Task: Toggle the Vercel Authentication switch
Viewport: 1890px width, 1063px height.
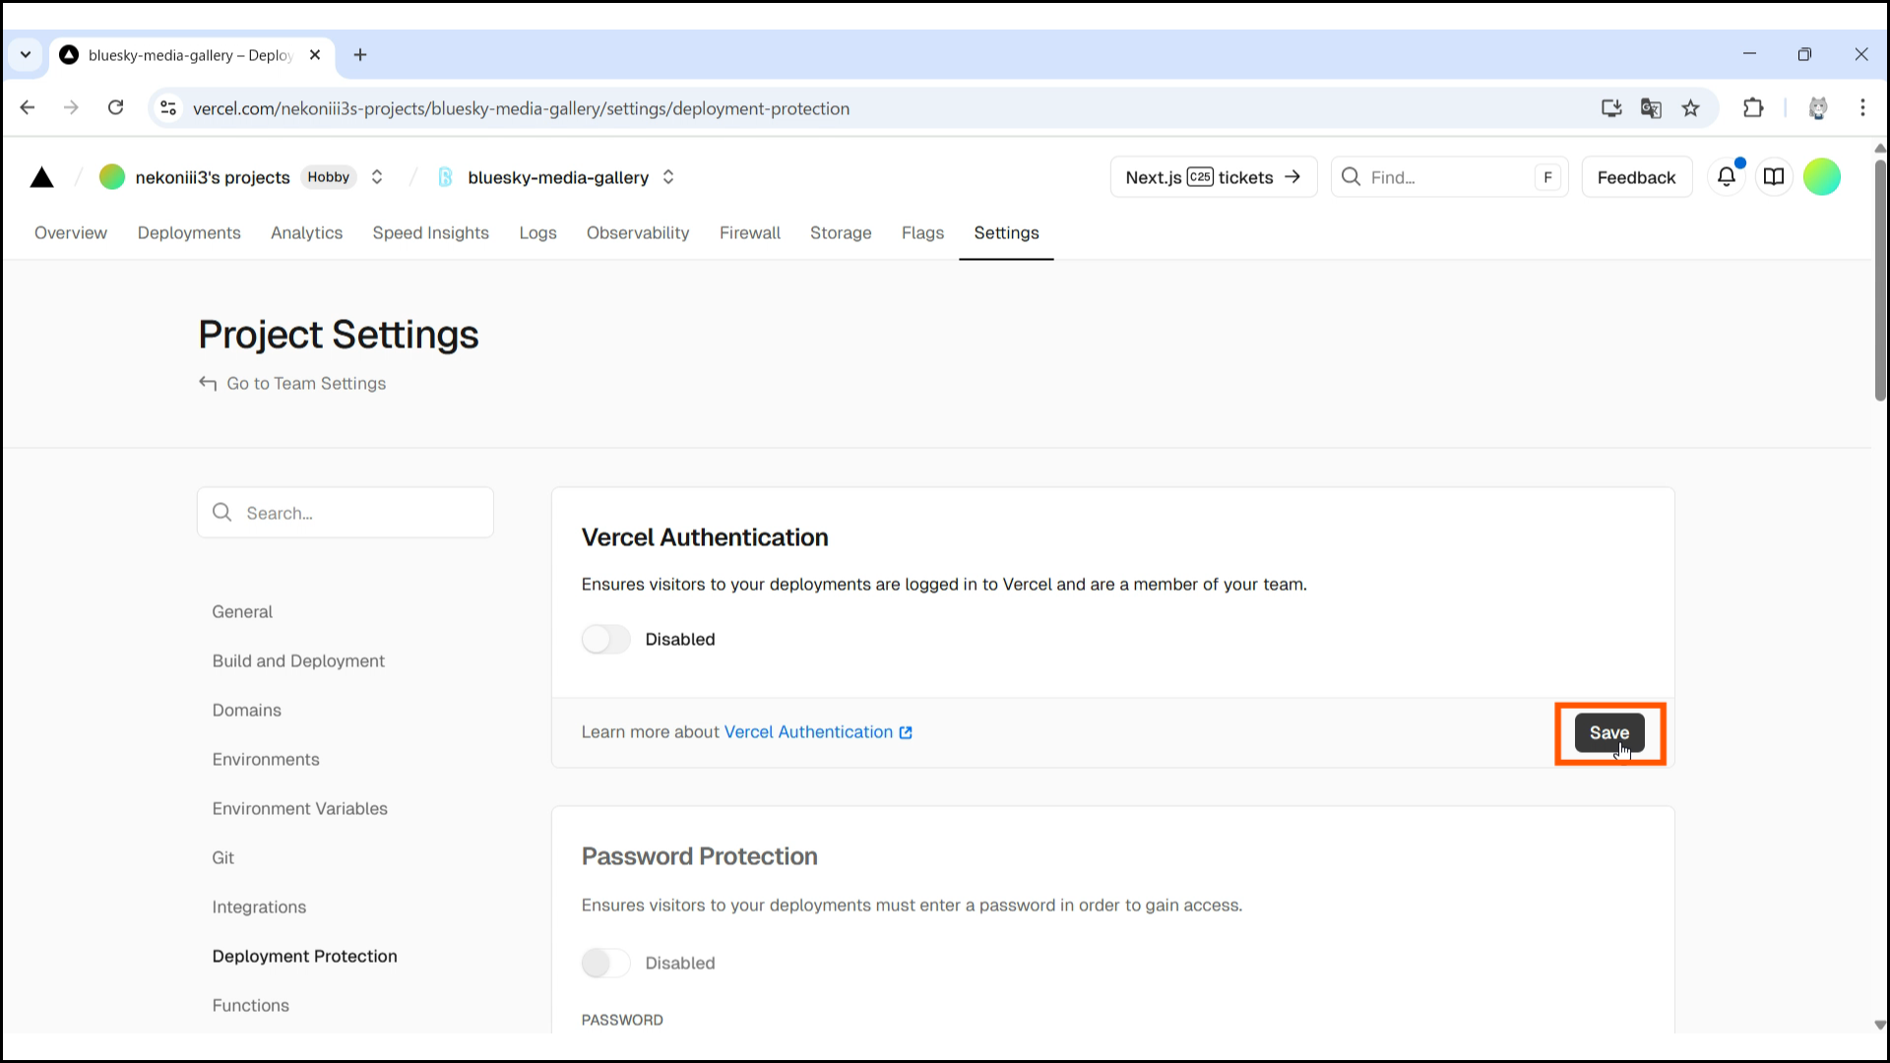Action: tap(605, 639)
